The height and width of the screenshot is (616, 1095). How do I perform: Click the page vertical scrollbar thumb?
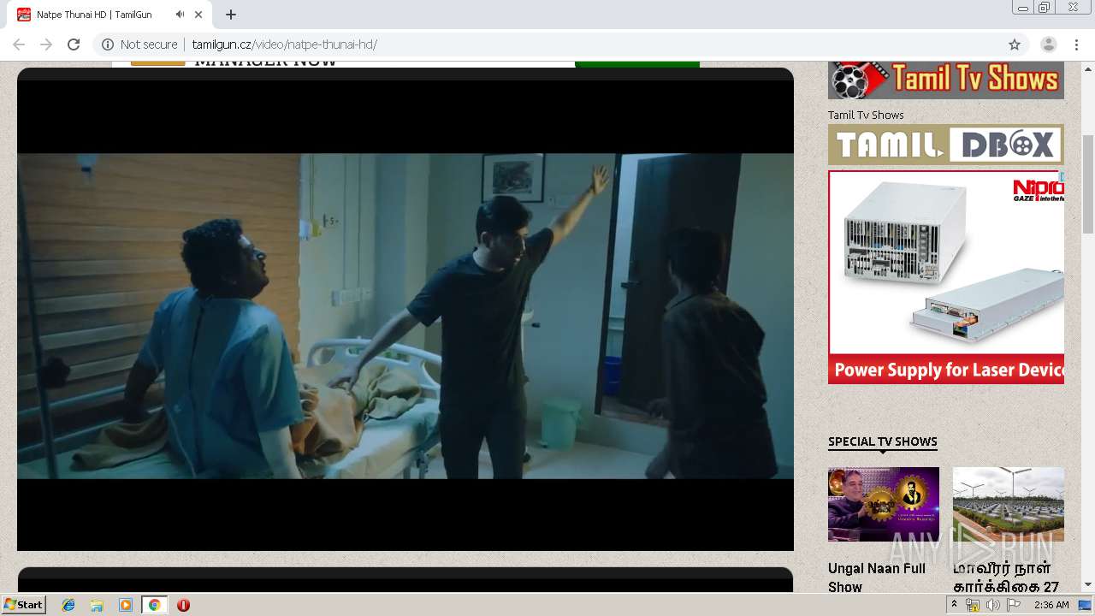click(1088, 184)
